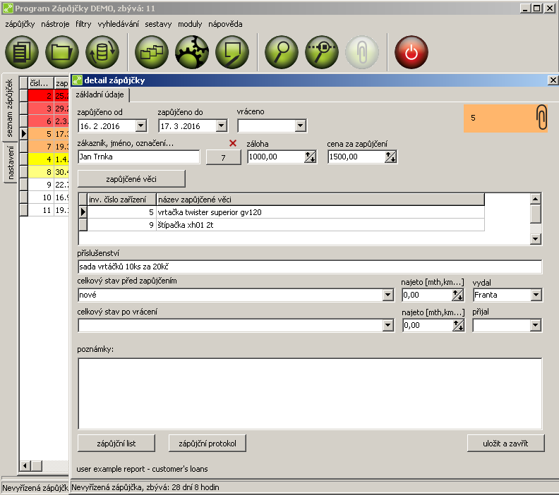Click the greyed paperclip toolbar icon
The height and width of the screenshot is (495, 559).
click(x=362, y=52)
